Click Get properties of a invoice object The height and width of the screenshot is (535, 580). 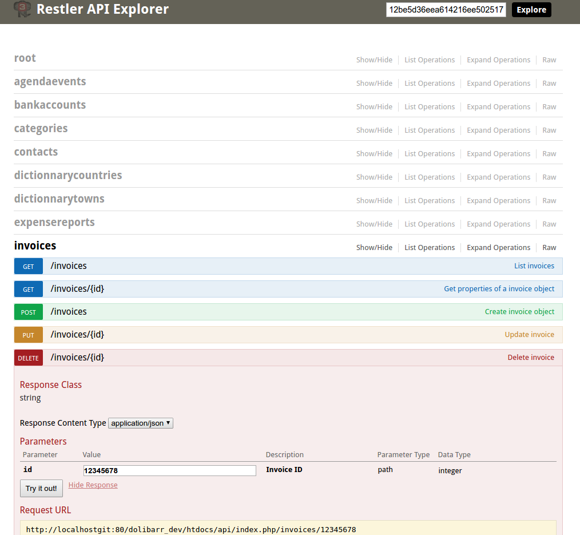click(x=499, y=289)
